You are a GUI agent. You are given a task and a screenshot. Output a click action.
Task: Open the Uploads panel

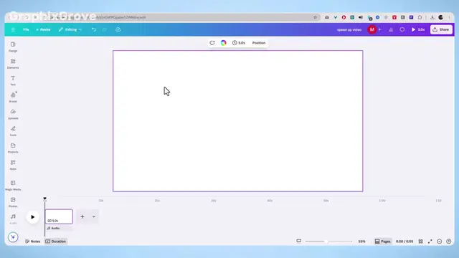click(13, 115)
